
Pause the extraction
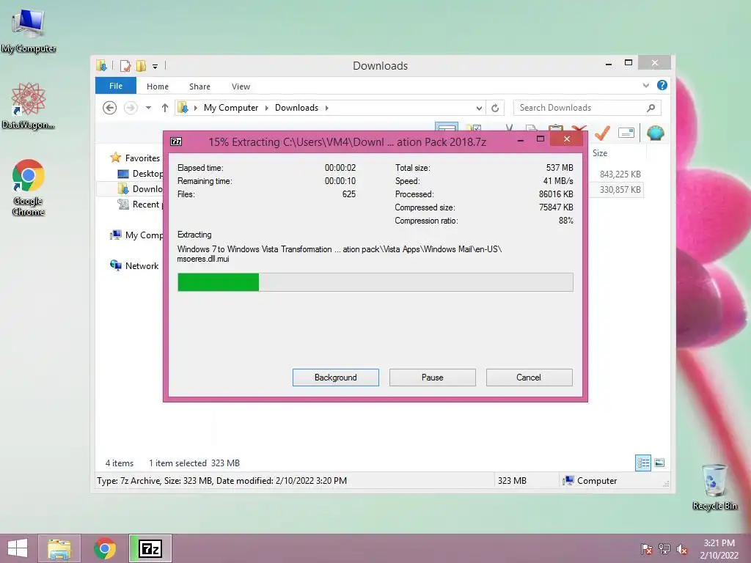pyautogui.click(x=432, y=378)
